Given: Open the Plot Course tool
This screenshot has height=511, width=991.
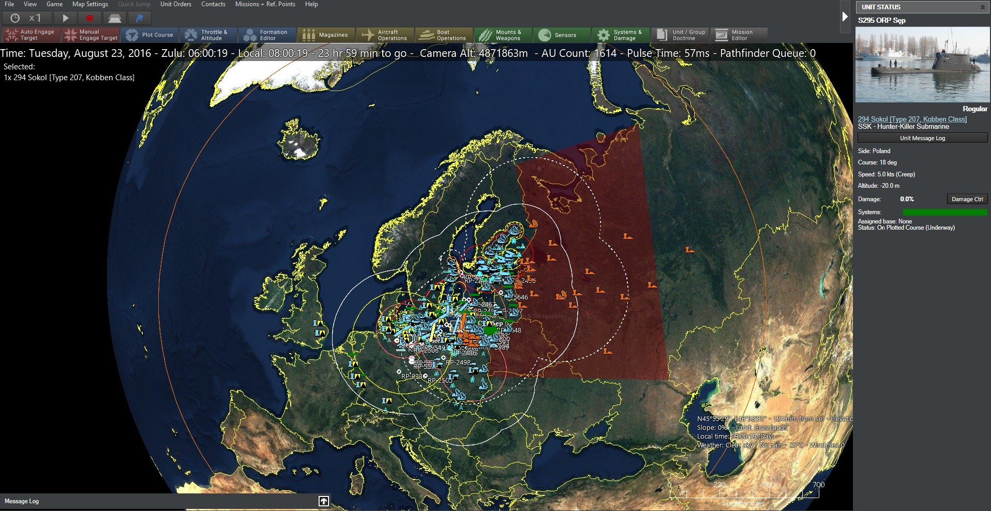Looking at the screenshot, I should (x=151, y=35).
